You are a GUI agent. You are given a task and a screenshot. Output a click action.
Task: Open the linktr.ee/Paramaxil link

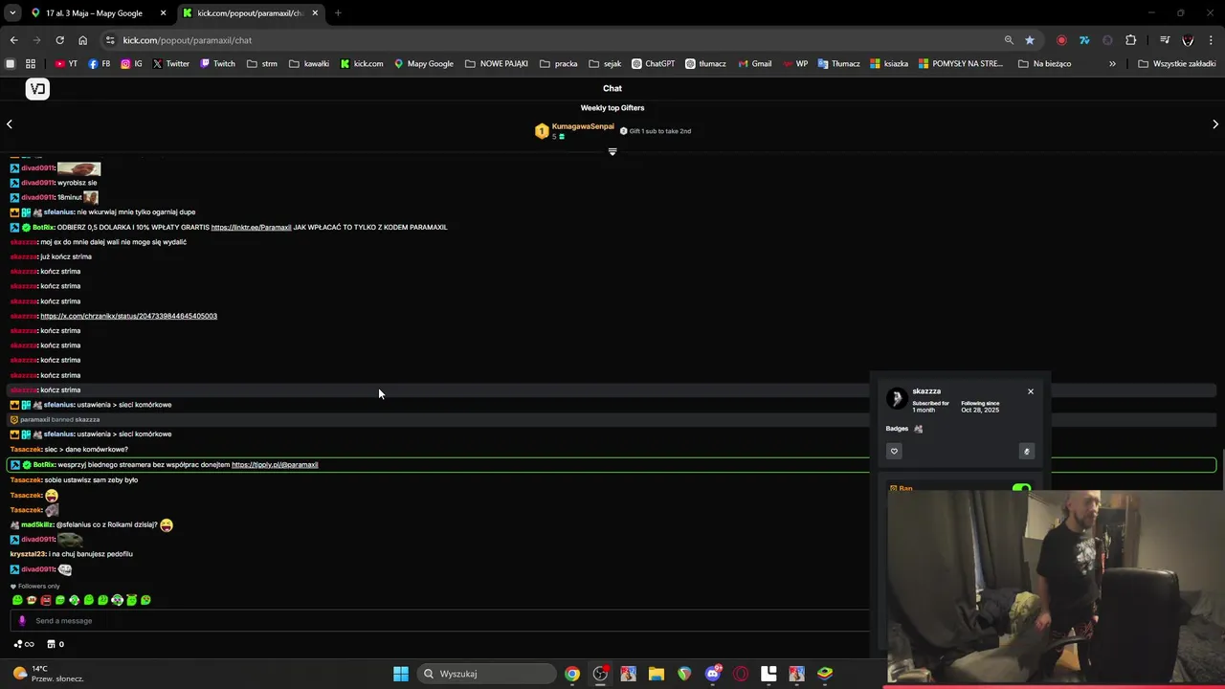[251, 228]
